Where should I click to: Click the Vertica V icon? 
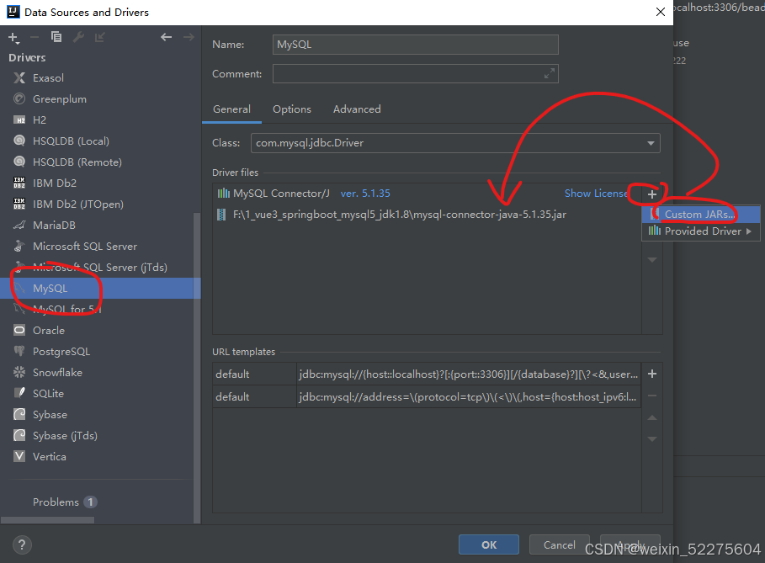19,457
